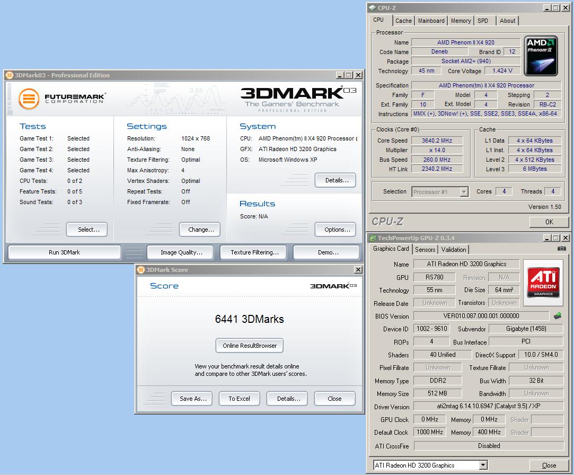Open the SPD tab in CPU-Z
Image resolution: width=574 pixels, height=475 pixels.
click(x=483, y=21)
